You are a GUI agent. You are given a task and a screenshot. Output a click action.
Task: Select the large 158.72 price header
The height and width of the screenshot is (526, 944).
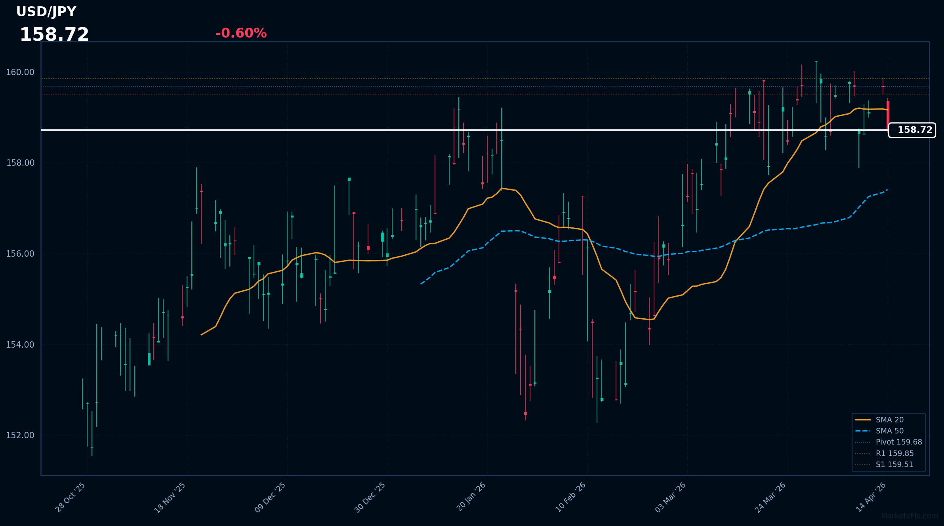54,35
